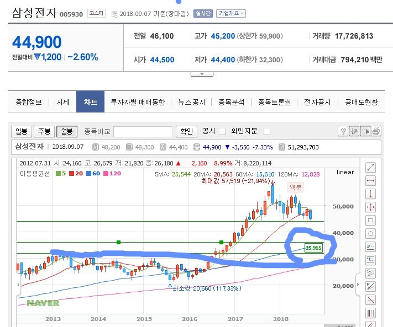
Task: Click the calendar icon beside 2018.09.07
Action: click(114, 14)
